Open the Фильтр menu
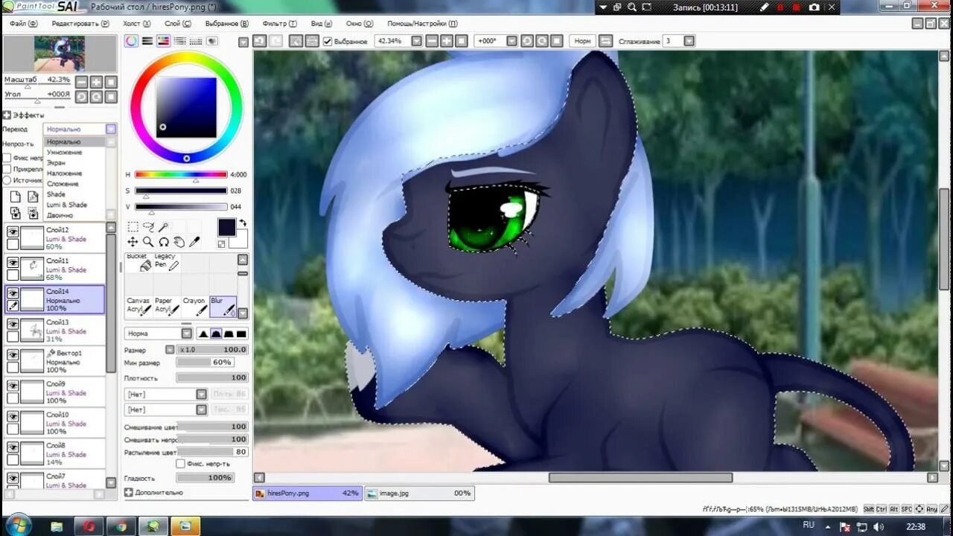 tap(279, 24)
